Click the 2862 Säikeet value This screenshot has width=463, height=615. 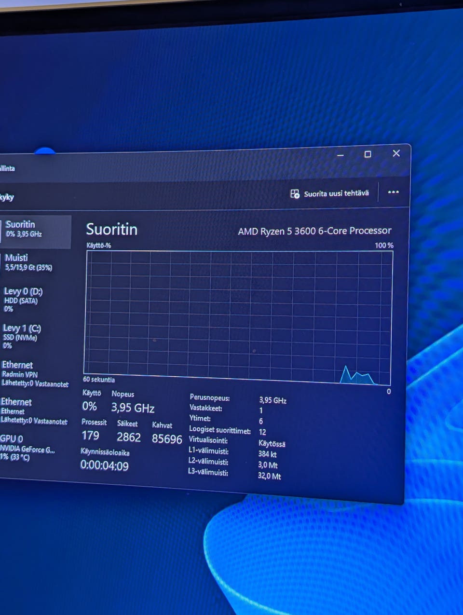tap(129, 437)
